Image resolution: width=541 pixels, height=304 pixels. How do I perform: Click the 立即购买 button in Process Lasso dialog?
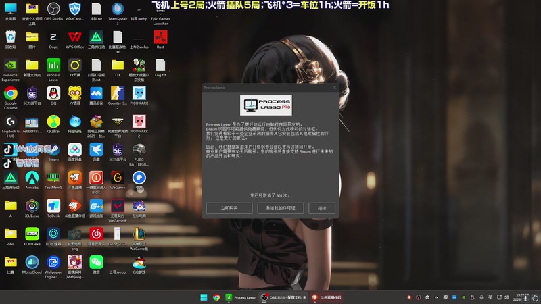point(229,208)
